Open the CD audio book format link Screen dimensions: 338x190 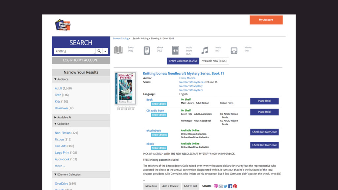click(x=155, y=111)
